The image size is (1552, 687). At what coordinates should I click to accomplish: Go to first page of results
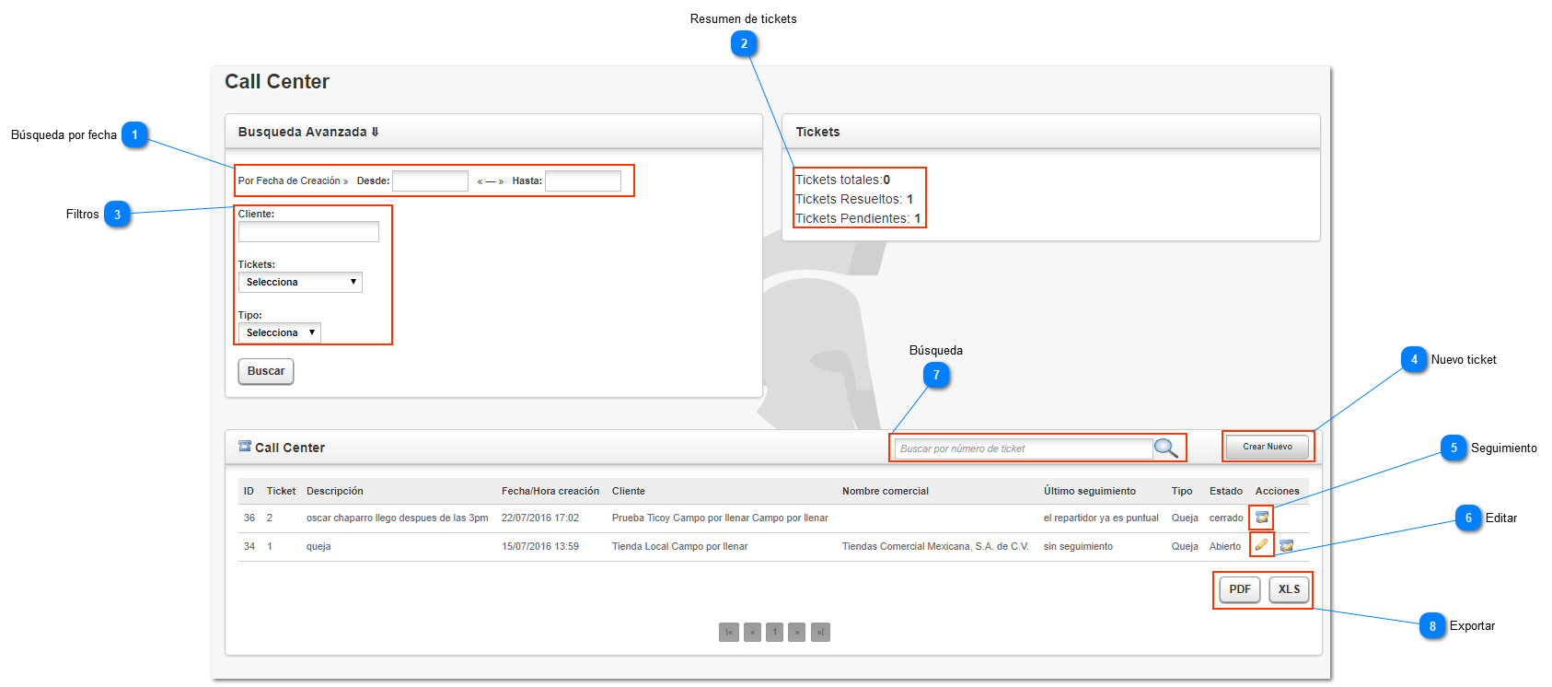[729, 632]
